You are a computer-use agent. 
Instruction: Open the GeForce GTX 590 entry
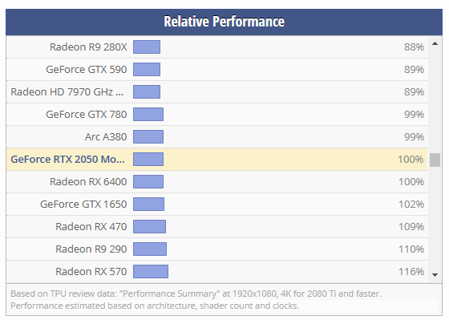click(87, 69)
